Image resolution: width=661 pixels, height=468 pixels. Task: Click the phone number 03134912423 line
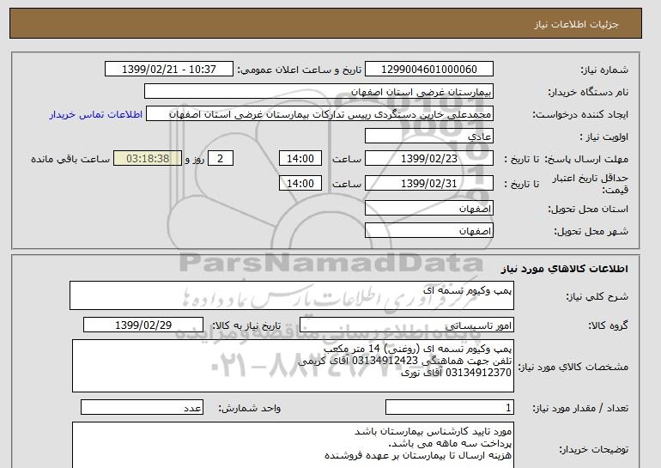click(x=404, y=361)
